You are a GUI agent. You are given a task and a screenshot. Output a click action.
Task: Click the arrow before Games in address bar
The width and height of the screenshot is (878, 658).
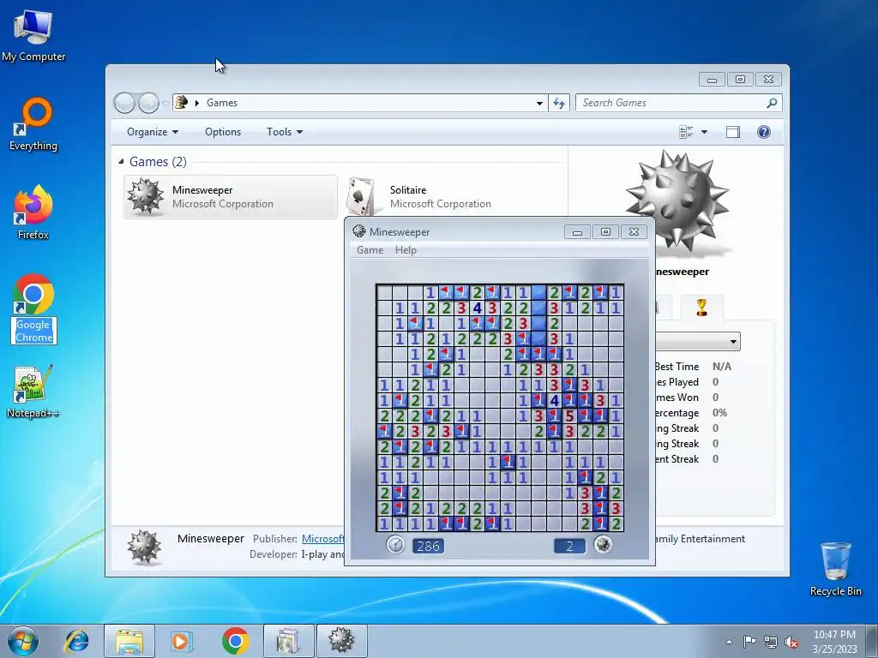click(x=197, y=103)
